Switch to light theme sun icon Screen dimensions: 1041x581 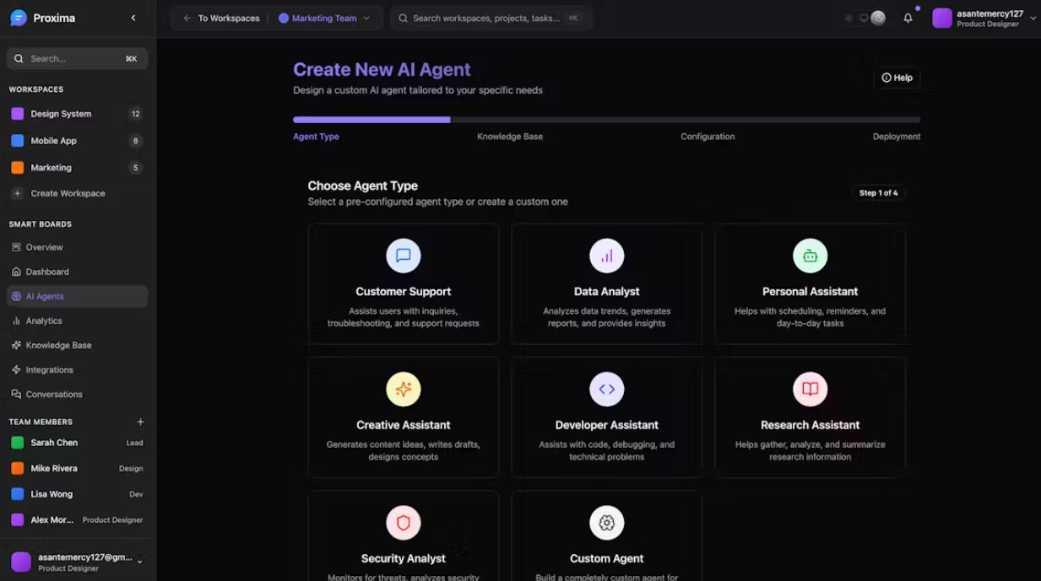pyautogui.click(x=849, y=18)
